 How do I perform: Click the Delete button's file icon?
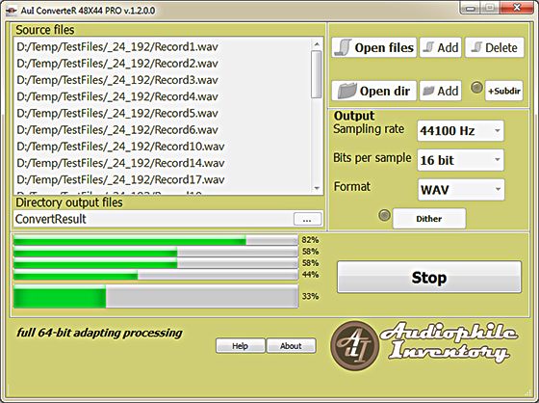pos(476,47)
